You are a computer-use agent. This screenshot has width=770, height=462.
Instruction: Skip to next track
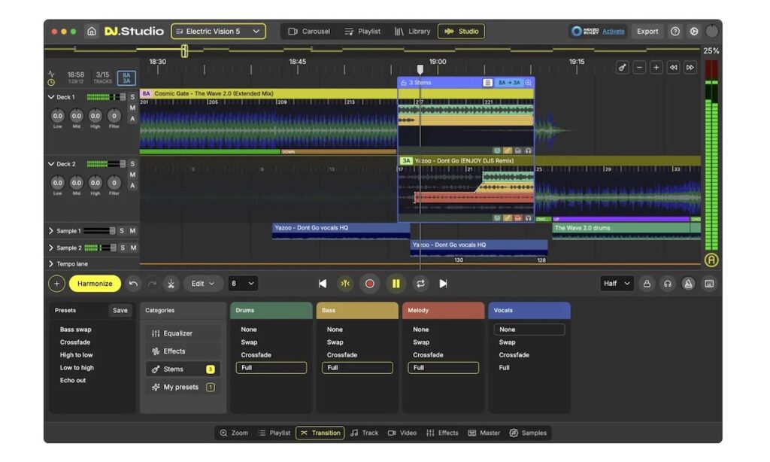(x=443, y=284)
